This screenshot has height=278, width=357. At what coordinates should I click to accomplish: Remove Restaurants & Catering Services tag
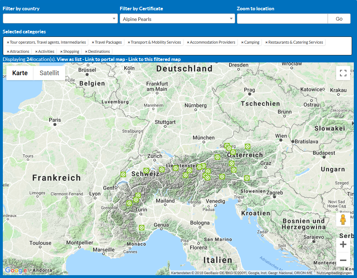tap(266, 43)
